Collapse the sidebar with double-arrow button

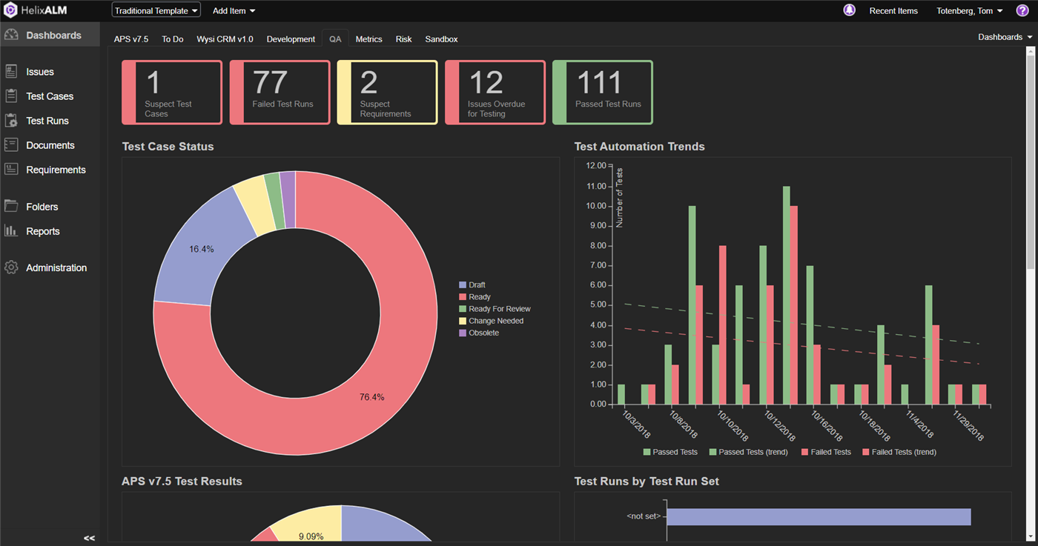(89, 538)
